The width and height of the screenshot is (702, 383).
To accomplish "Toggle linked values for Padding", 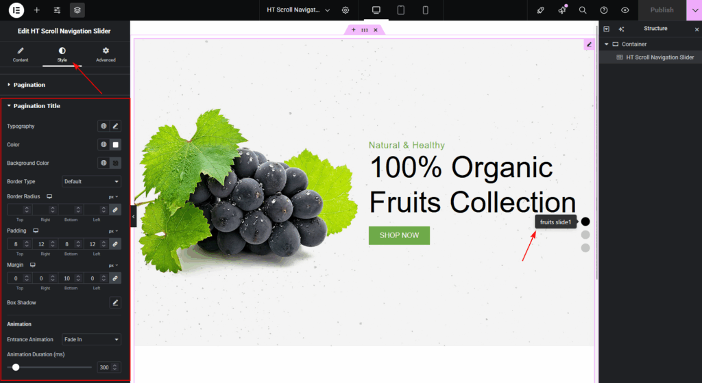I will pos(115,244).
